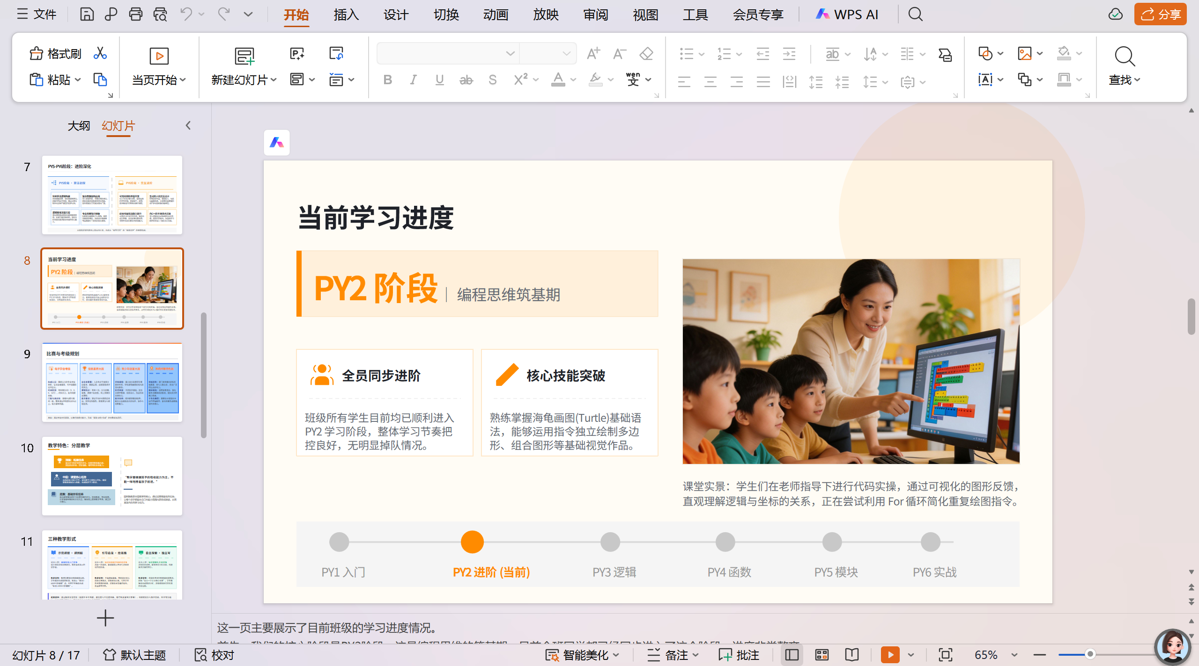Screen dimensions: 1199x666
Task: Open the zoom percentage 65% dropdown
Action: 1014,655
